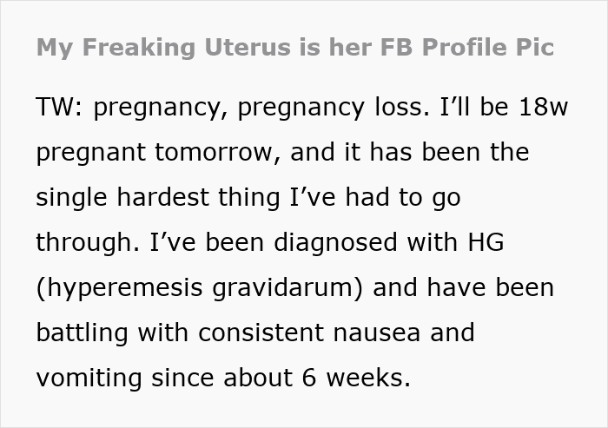Click the word "vomiting"
Image resolution: width=608 pixels, height=428 pixels.
click(x=89, y=379)
